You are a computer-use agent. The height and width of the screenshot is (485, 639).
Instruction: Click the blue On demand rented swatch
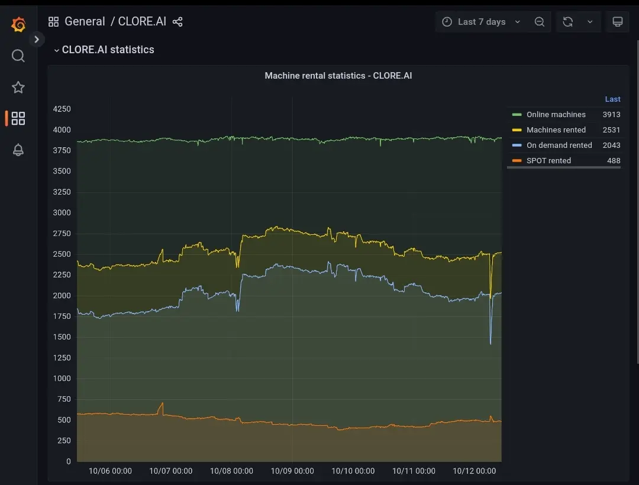(517, 145)
